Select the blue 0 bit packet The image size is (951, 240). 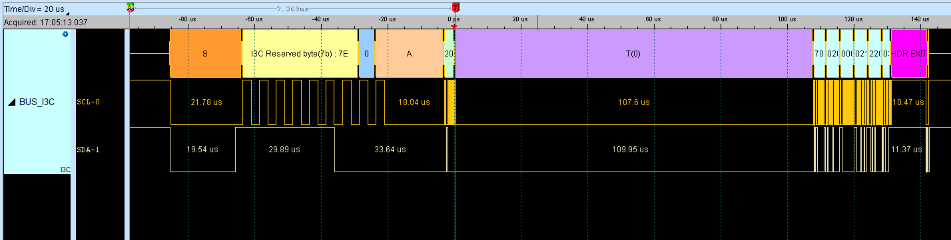pos(367,54)
